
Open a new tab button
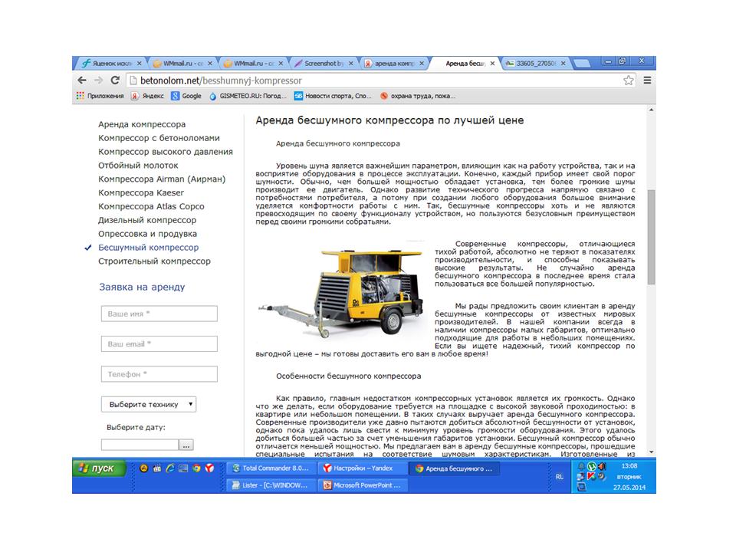coord(581,64)
